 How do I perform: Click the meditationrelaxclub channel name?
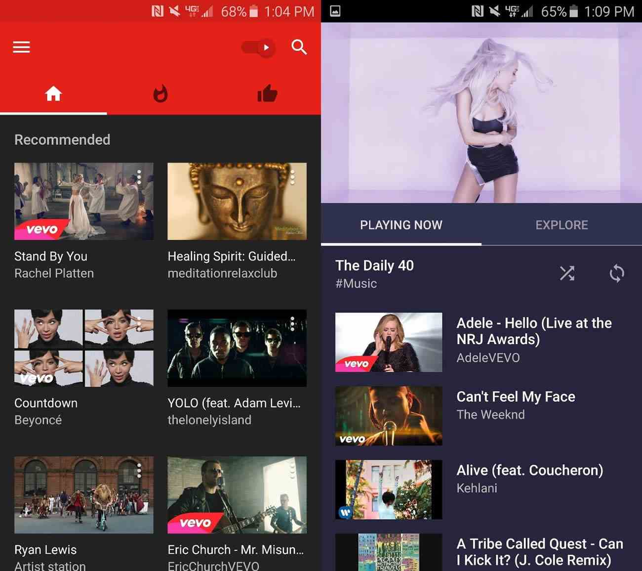pos(222,273)
